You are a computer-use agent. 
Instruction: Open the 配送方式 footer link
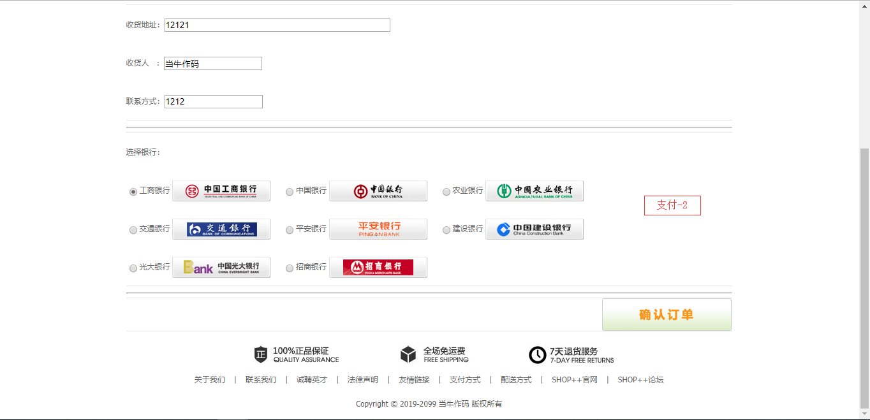point(516,380)
